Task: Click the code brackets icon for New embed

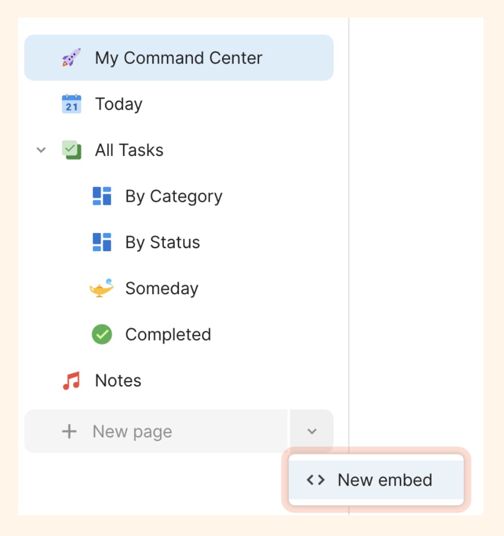Action: 316,480
